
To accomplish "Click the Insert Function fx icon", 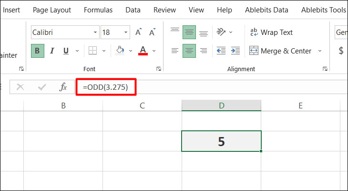I will click(63, 87).
